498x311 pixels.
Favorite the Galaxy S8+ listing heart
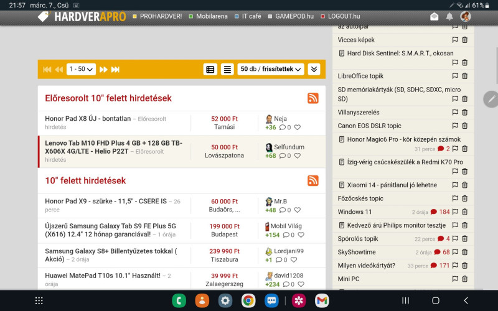point(294,259)
